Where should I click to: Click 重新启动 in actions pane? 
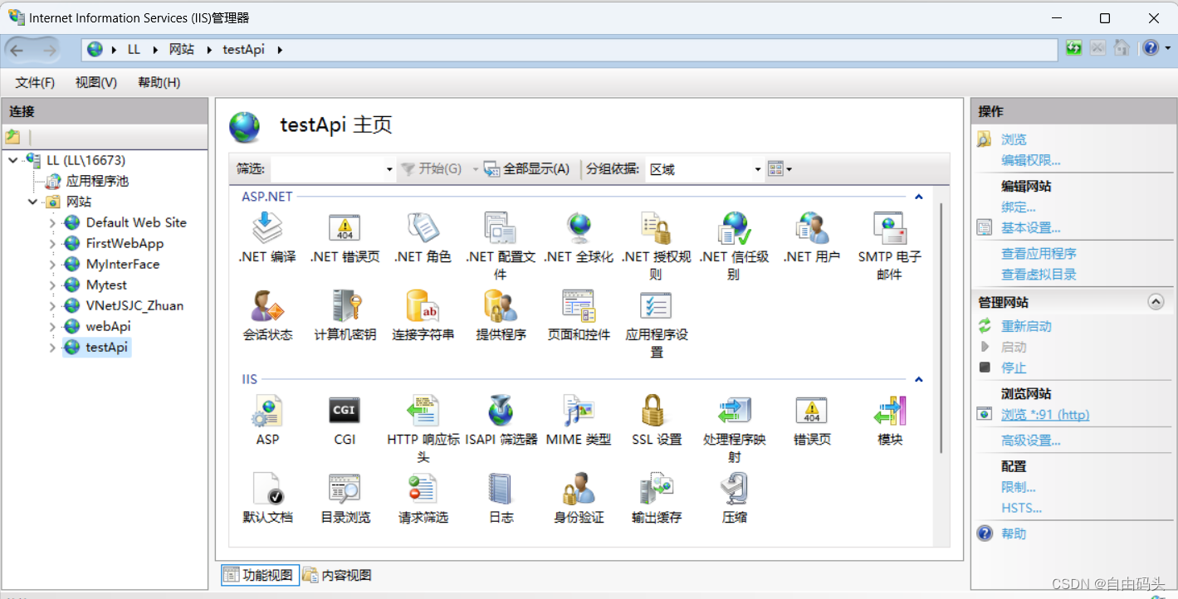tap(1026, 326)
